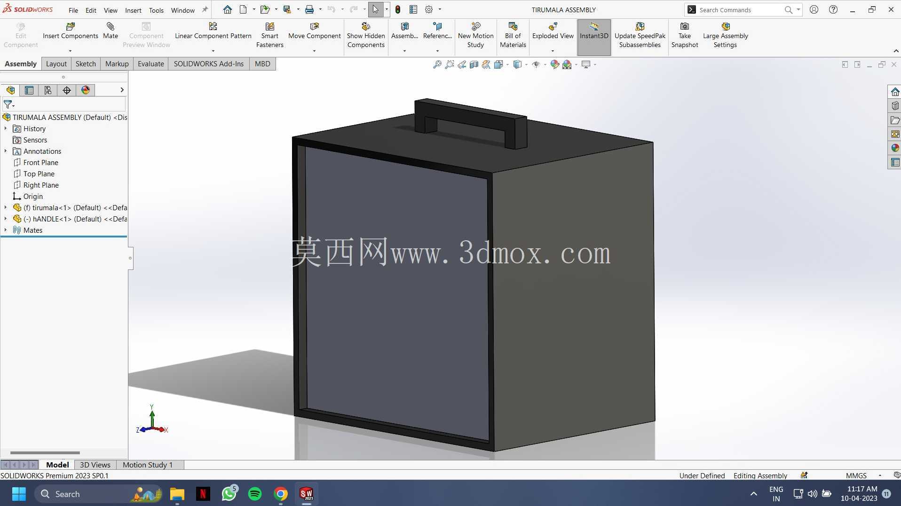Click Update SpeedPak Subassemblies
This screenshot has width=901, height=506.
(x=640, y=35)
